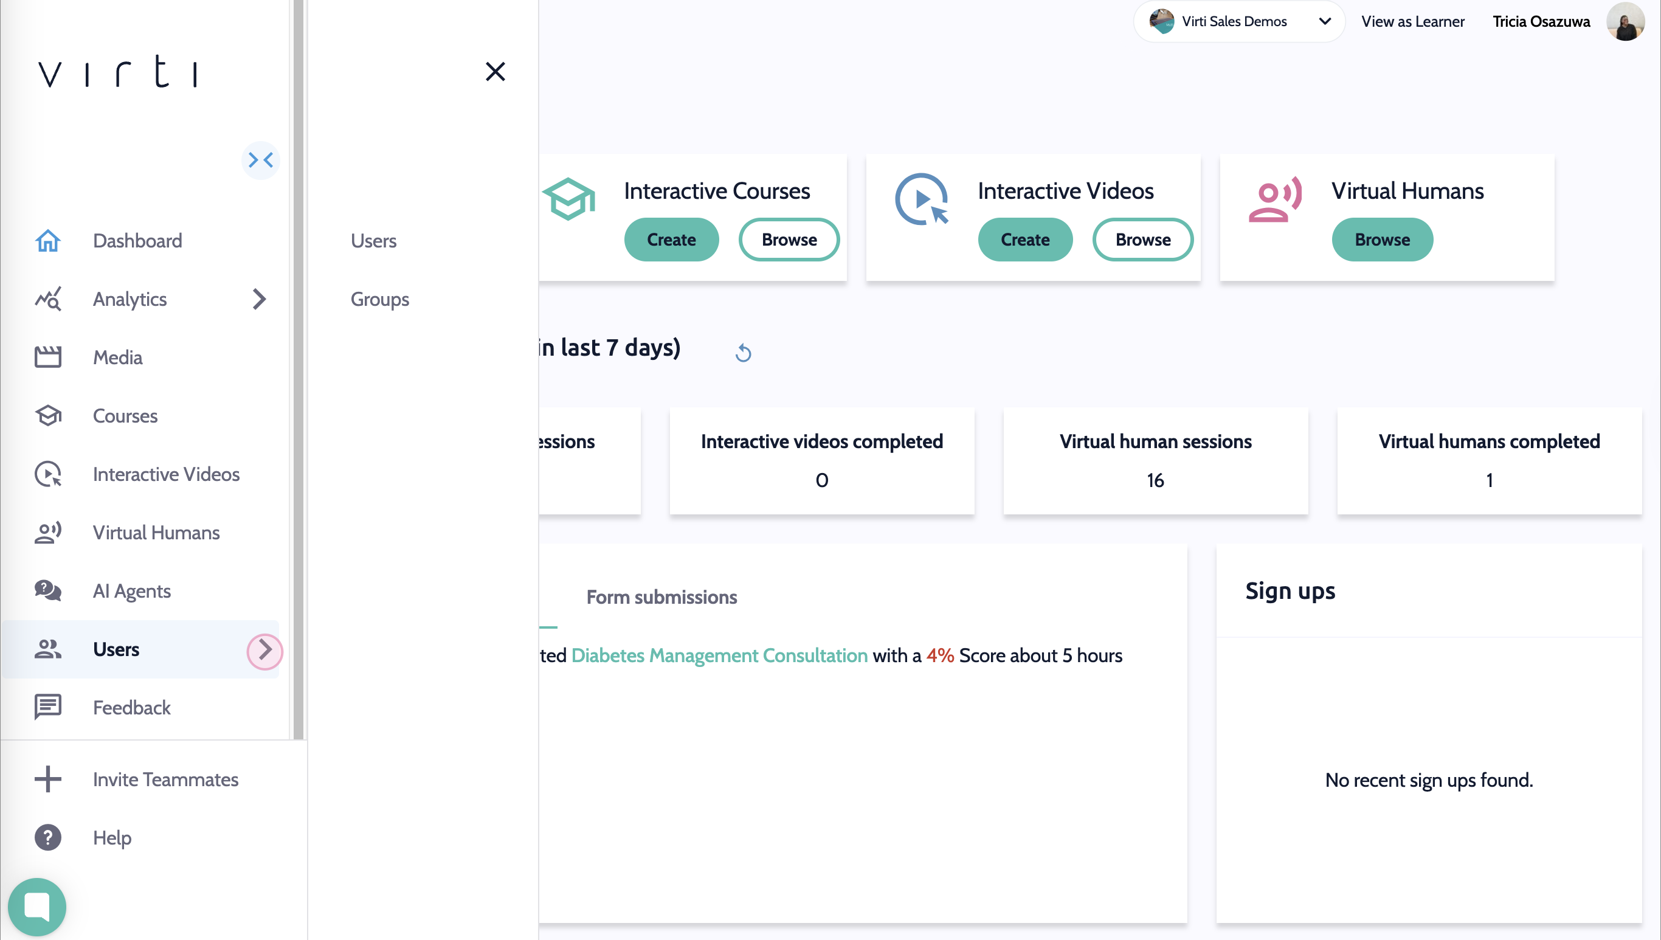Select Users in the submenu panel
1661x940 pixels.
(x=373, y=241)
